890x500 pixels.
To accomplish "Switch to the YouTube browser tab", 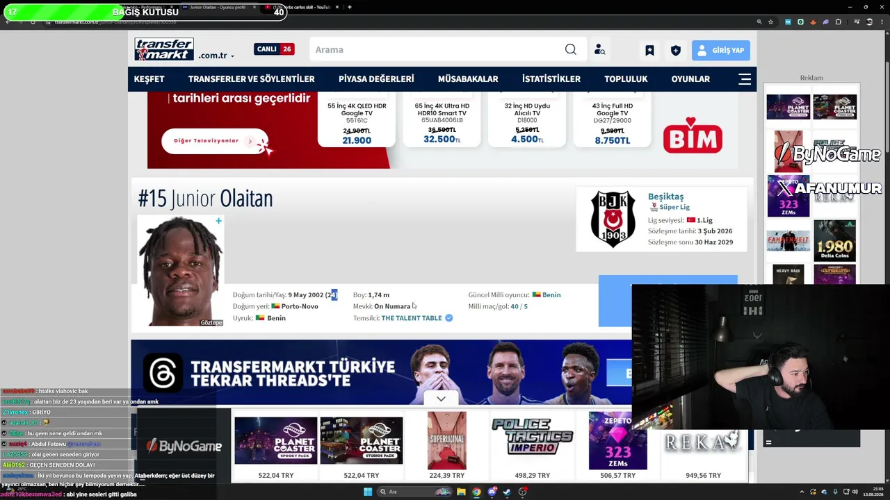I will 302,7.
